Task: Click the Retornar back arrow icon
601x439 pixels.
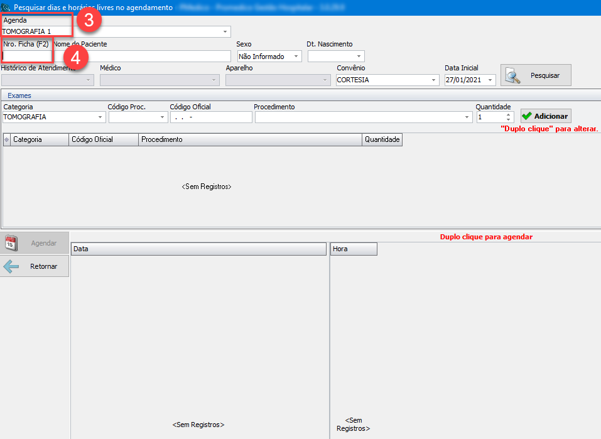Action: [x=11, y=266]
